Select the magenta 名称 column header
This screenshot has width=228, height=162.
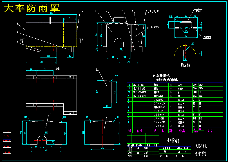[x=159, y=131]
